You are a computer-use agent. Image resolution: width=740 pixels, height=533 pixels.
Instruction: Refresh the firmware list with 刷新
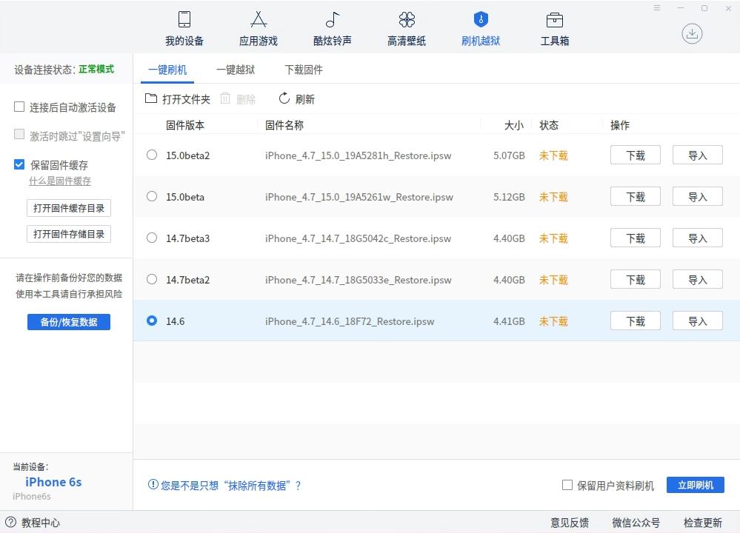(296, 98)
